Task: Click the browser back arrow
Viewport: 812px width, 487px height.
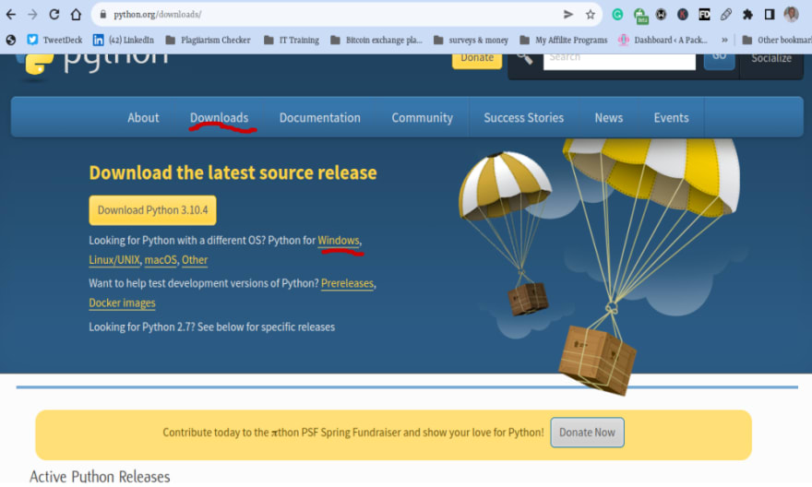Action: (x=11, y=15)
